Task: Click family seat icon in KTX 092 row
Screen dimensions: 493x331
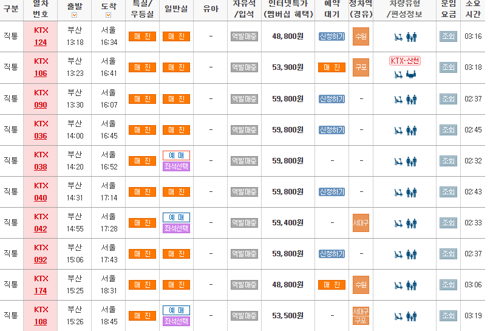Action: click(x=411, y=254)
